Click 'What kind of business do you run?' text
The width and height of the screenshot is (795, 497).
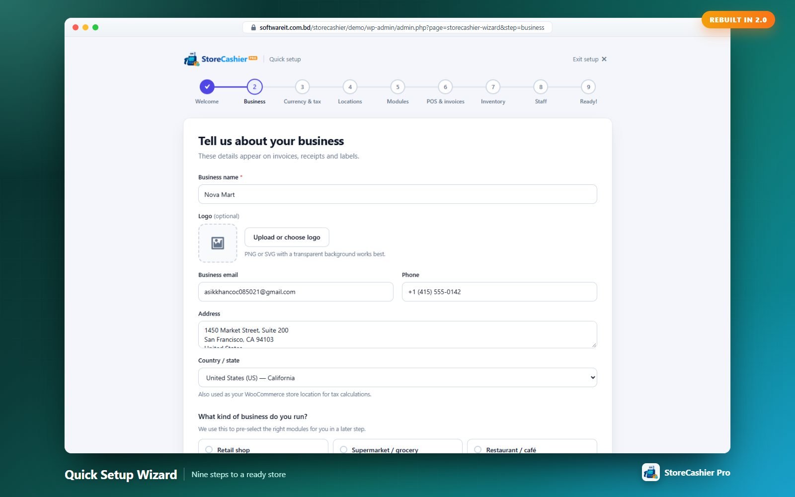[x=253, y=416]
